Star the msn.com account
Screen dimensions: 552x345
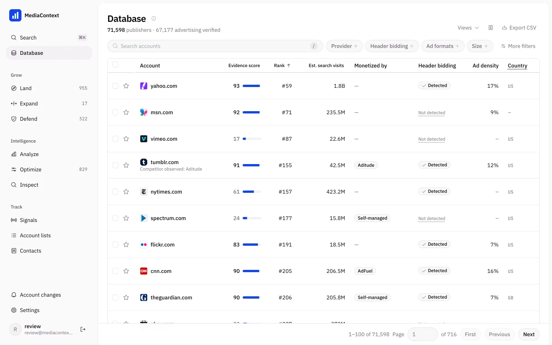[x=126, y=112]
